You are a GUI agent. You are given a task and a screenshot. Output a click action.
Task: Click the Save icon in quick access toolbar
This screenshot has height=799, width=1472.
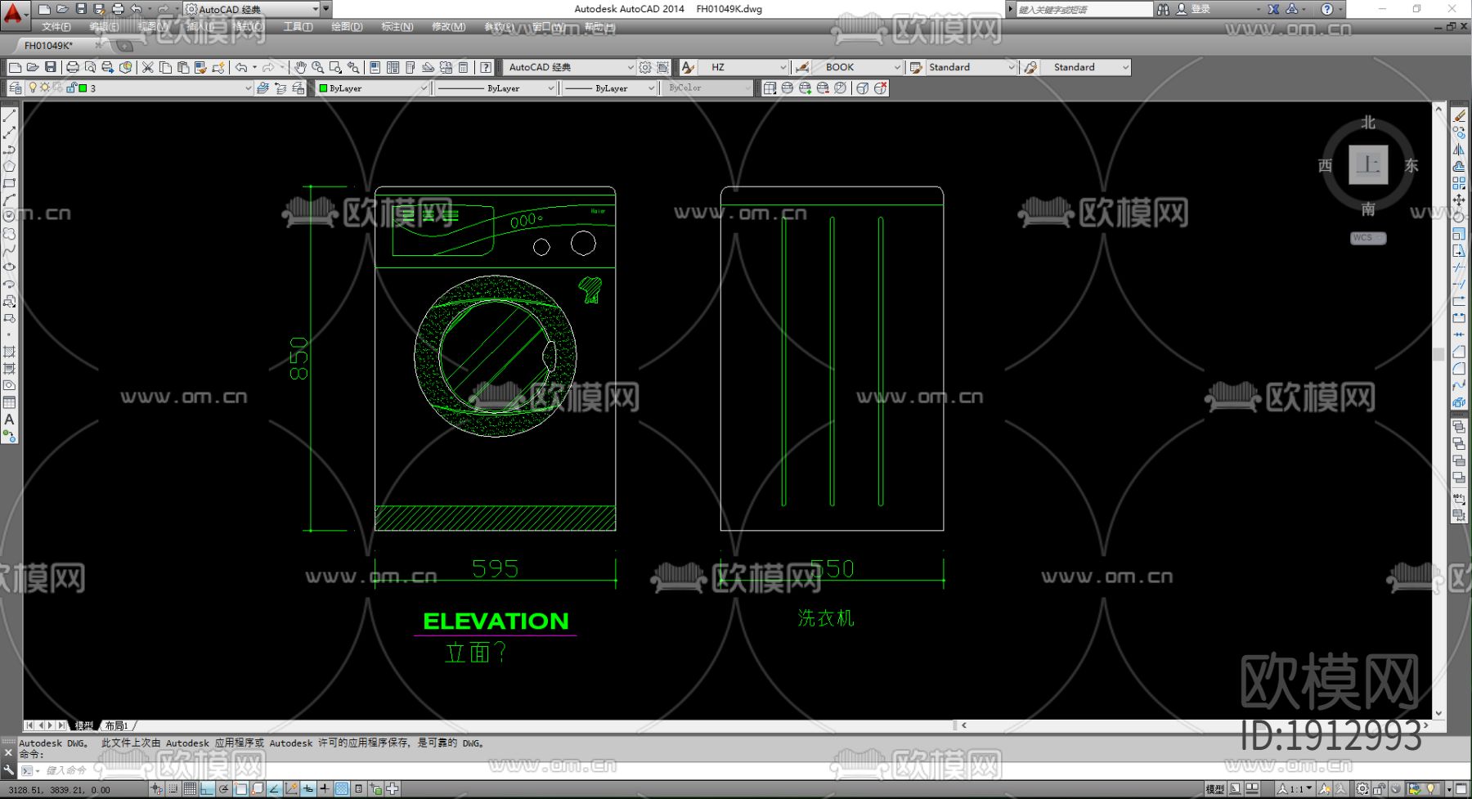click(x=81, y=9)
